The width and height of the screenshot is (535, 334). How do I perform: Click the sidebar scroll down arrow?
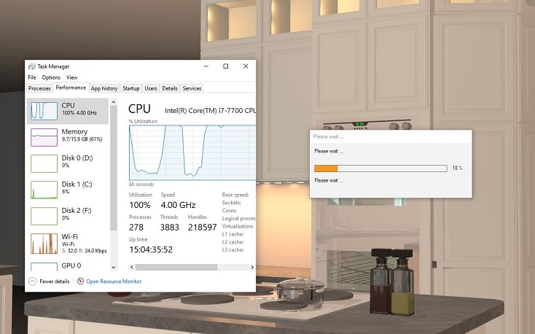coord(114,268)
